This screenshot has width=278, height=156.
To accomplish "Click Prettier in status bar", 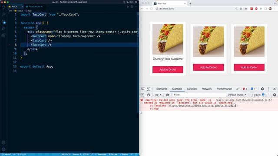I will click(x=124, y=154).
